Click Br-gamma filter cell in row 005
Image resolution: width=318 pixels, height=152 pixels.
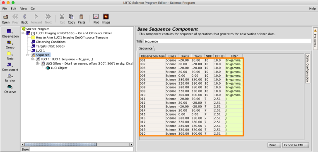234,76
